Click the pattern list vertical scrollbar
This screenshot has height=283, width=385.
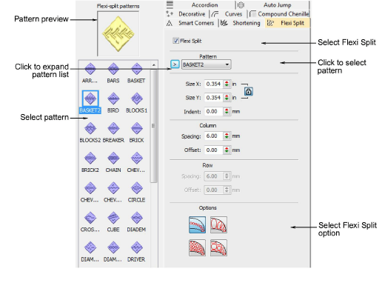153,126
